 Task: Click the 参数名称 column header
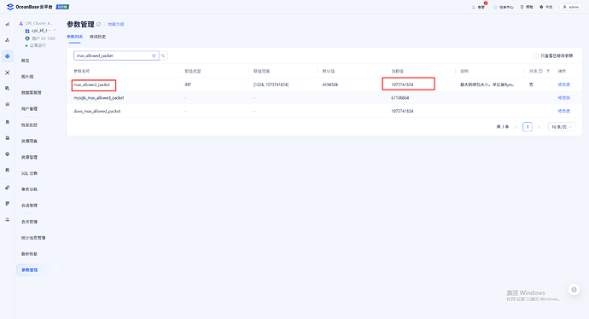click(81, 72)
